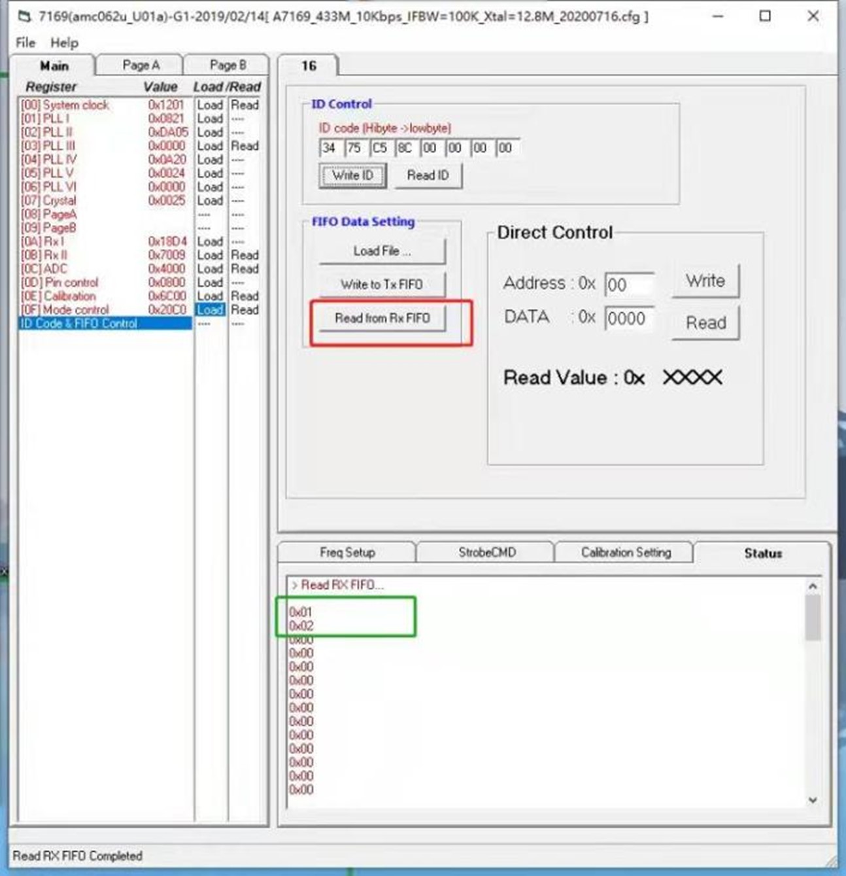
Task: Click value 0x1201 of System clock
Action: tap(166, 105)
